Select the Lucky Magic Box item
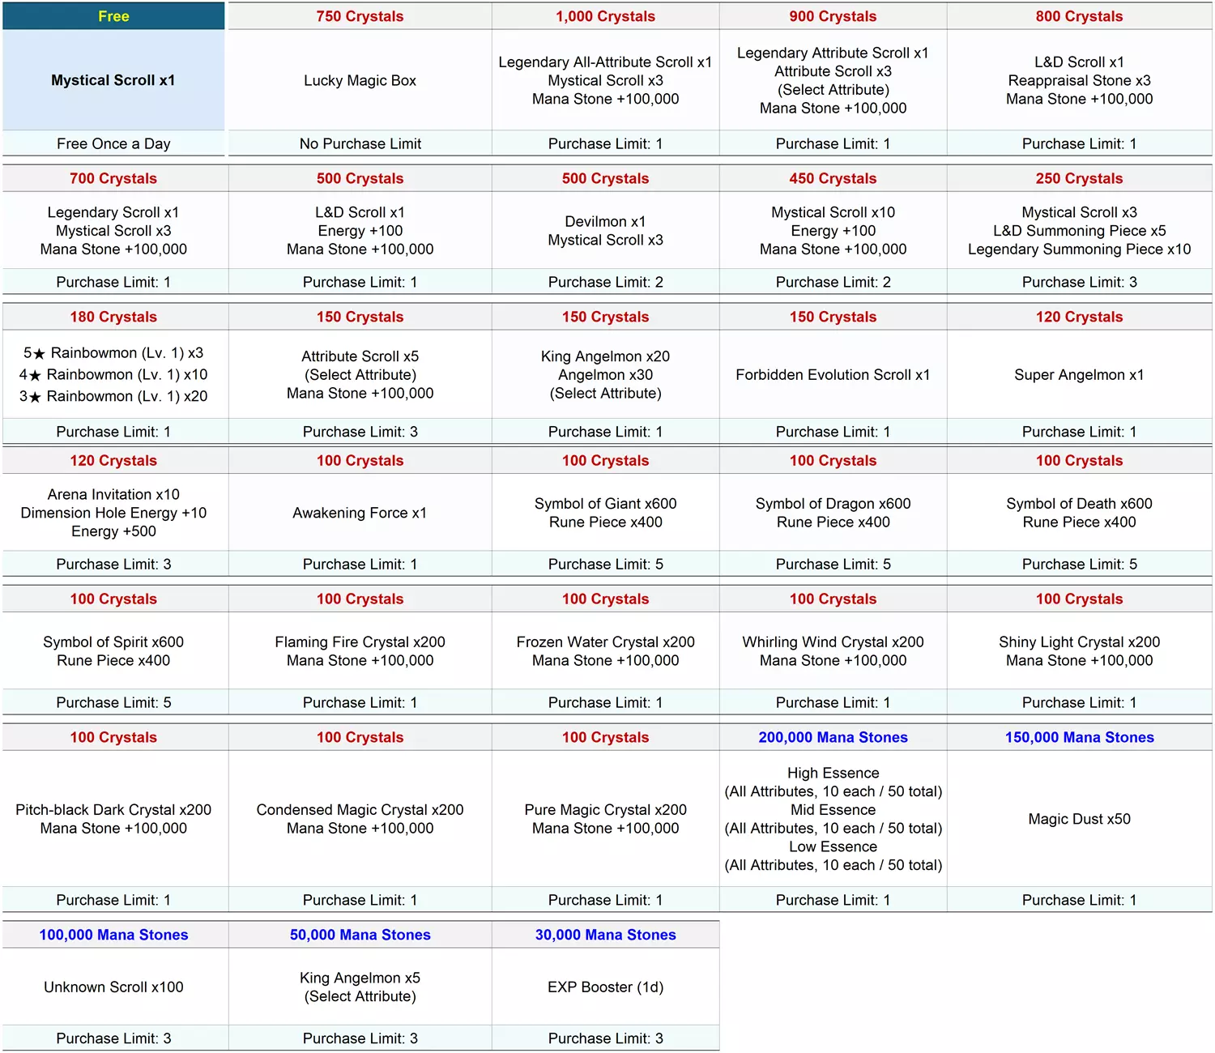 (360, 80)
